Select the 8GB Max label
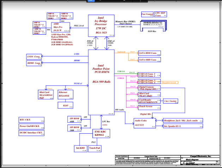This screenshot has width=222, height=168. click(152, 31)
